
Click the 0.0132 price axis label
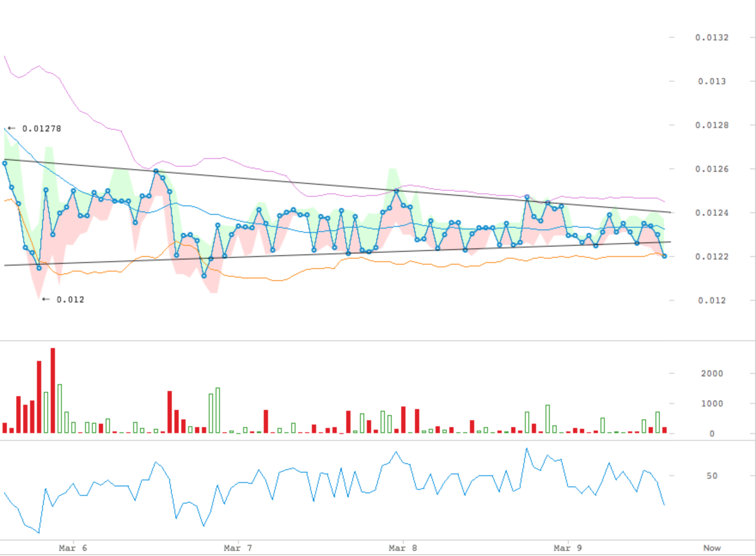pyautogui.click(x=712, y=38)
